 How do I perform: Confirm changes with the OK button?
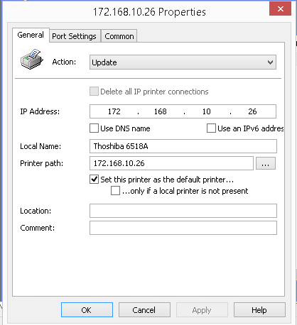(87, 310)
